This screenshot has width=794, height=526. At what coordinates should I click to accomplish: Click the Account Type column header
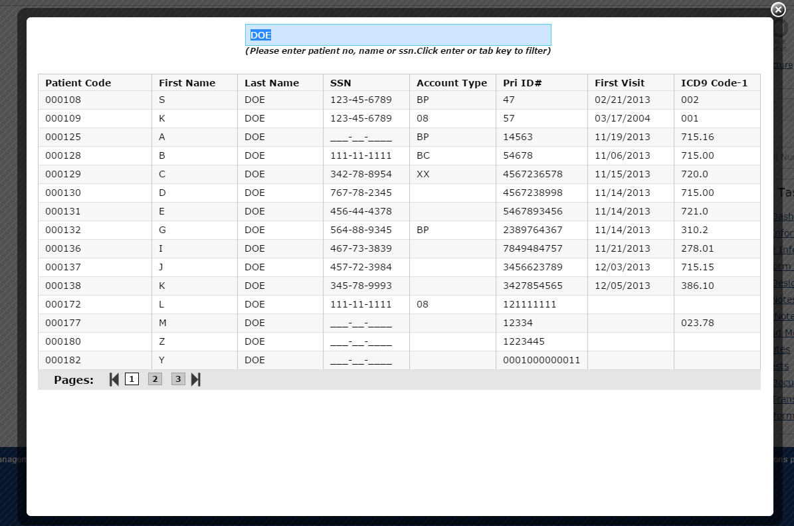[x=451, y=83]
